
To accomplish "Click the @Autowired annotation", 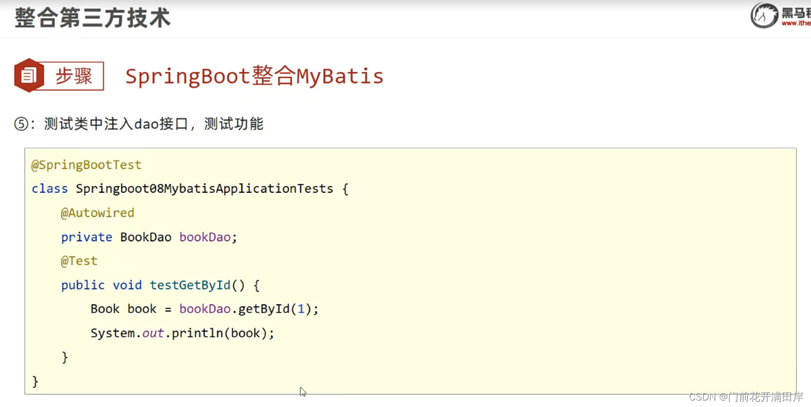I will coord(98,213).
